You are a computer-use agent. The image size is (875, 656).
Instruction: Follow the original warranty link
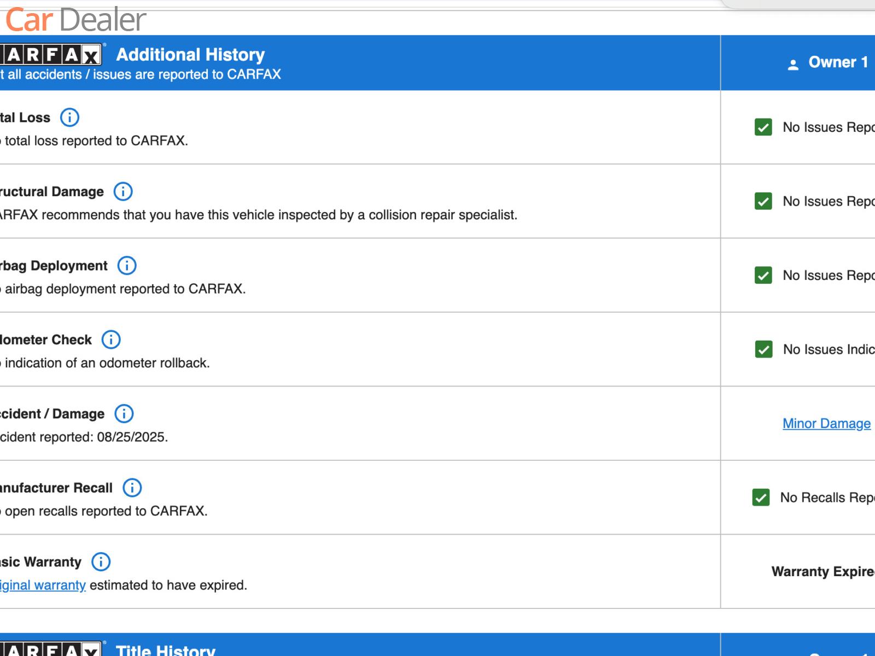coord(43,585)
